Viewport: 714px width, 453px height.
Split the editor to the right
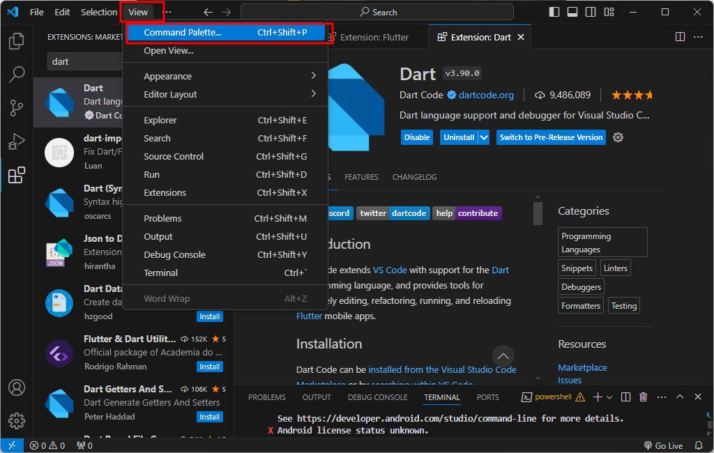[680, 37]
